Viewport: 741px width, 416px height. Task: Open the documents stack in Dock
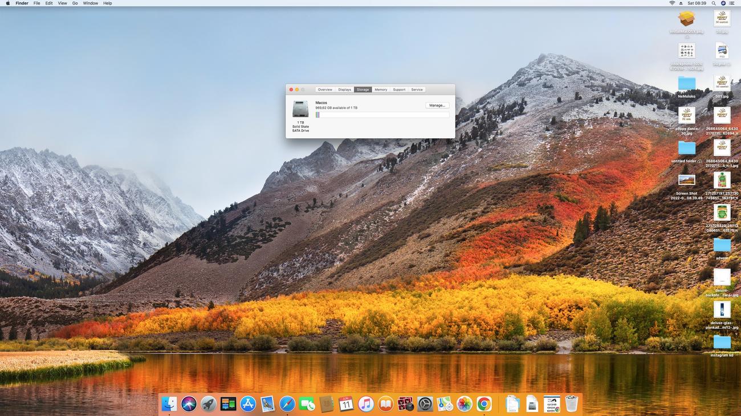[512, 403]
